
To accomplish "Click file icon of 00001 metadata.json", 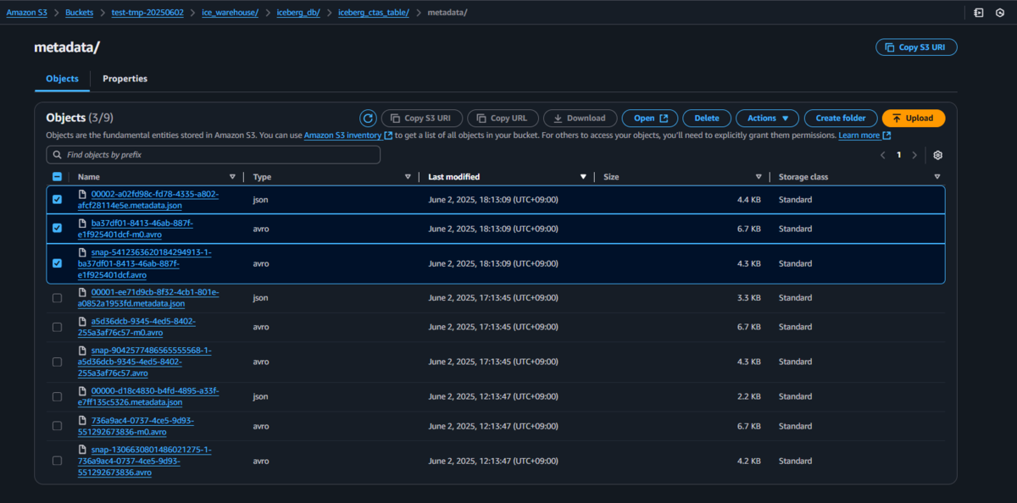I will pyautogui.click(x=83, y=293).
